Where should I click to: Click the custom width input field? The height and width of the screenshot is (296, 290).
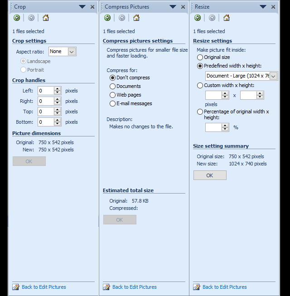[x=213, y=95]
